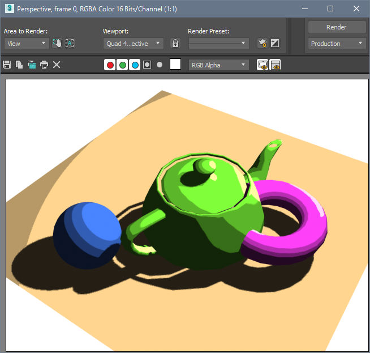Click the Save Image disk icon

[7, 65]
